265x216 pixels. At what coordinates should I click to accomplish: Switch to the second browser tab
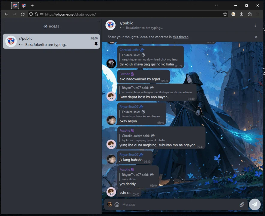pos(24,6)
